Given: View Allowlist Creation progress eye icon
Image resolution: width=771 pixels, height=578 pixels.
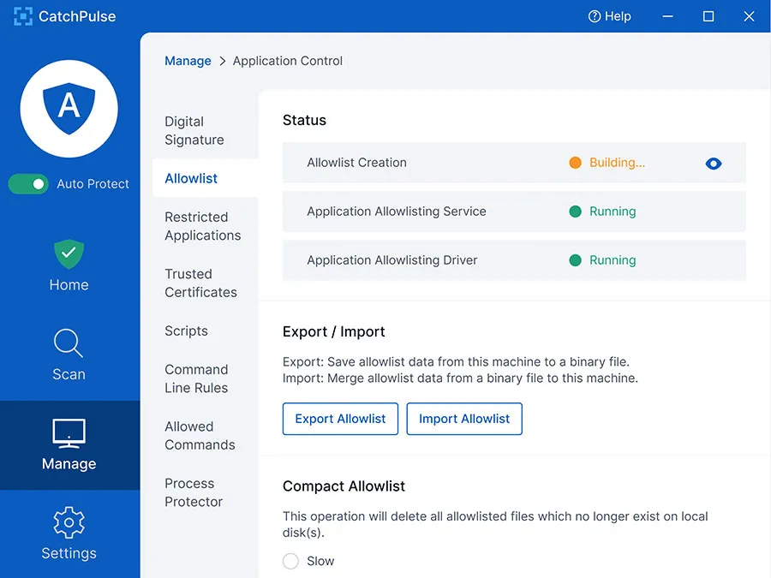Looking at the screenshot, I should pos(713,164).
